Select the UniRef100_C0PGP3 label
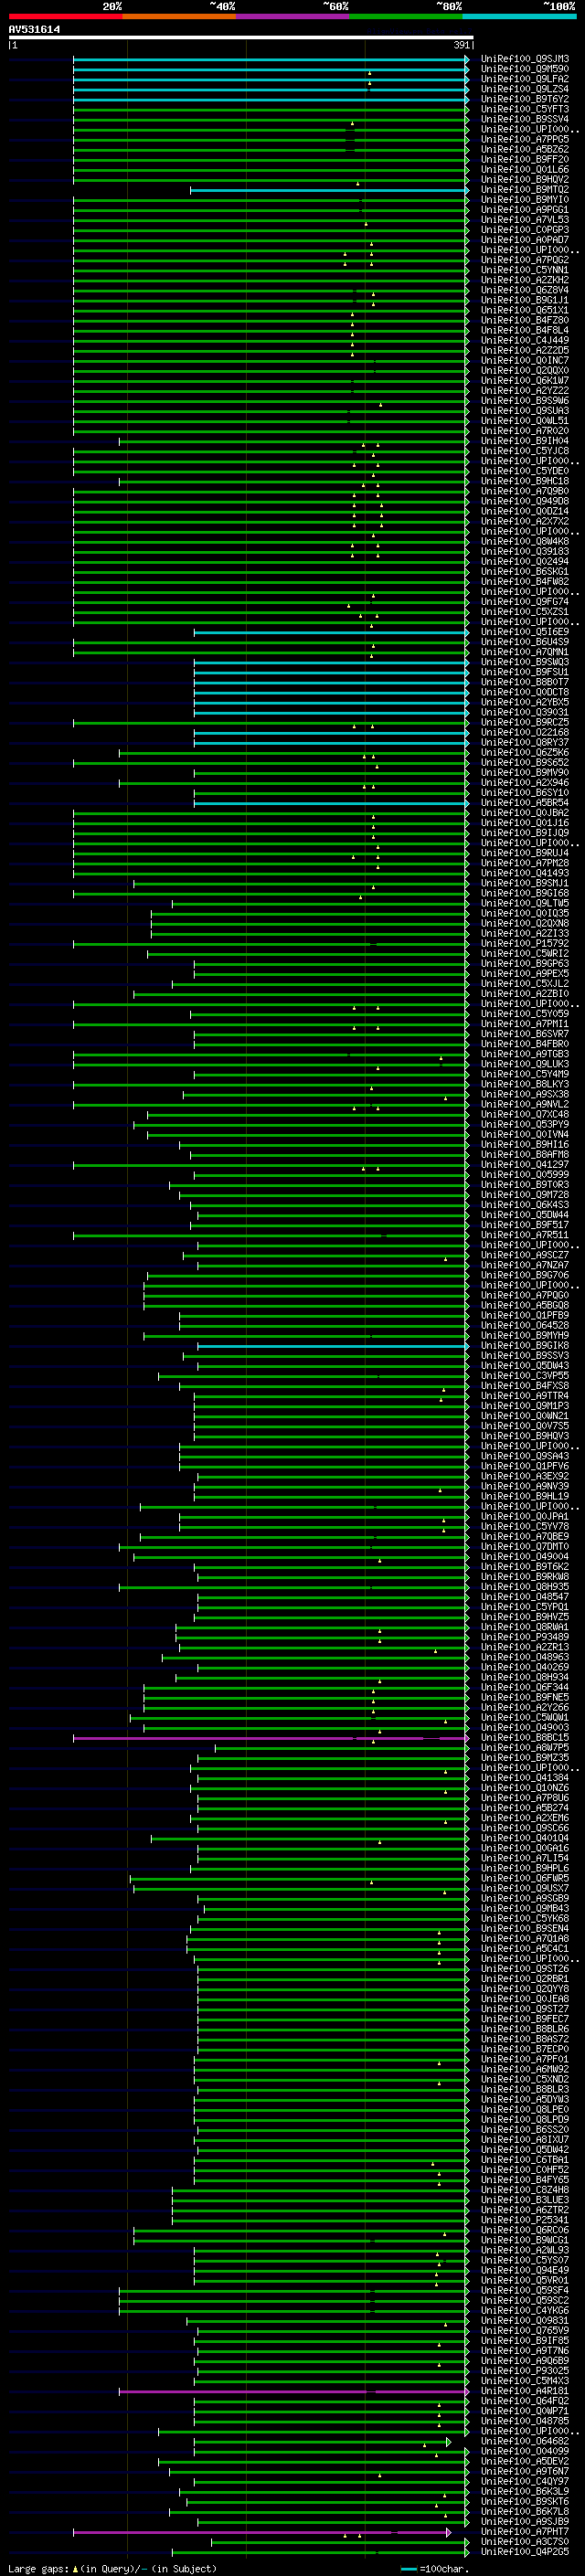Screen dimensions: 585x2576 tap(525, 230)
